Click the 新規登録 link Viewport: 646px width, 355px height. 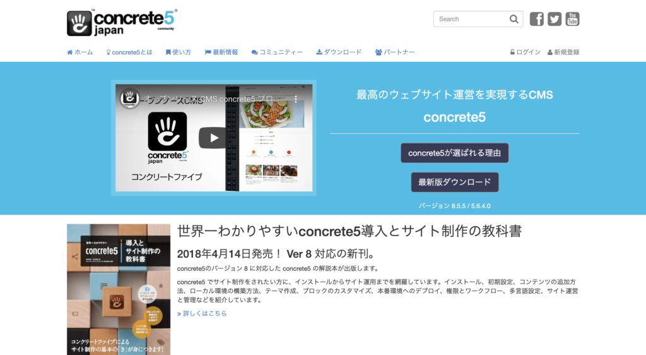[563, 52]
